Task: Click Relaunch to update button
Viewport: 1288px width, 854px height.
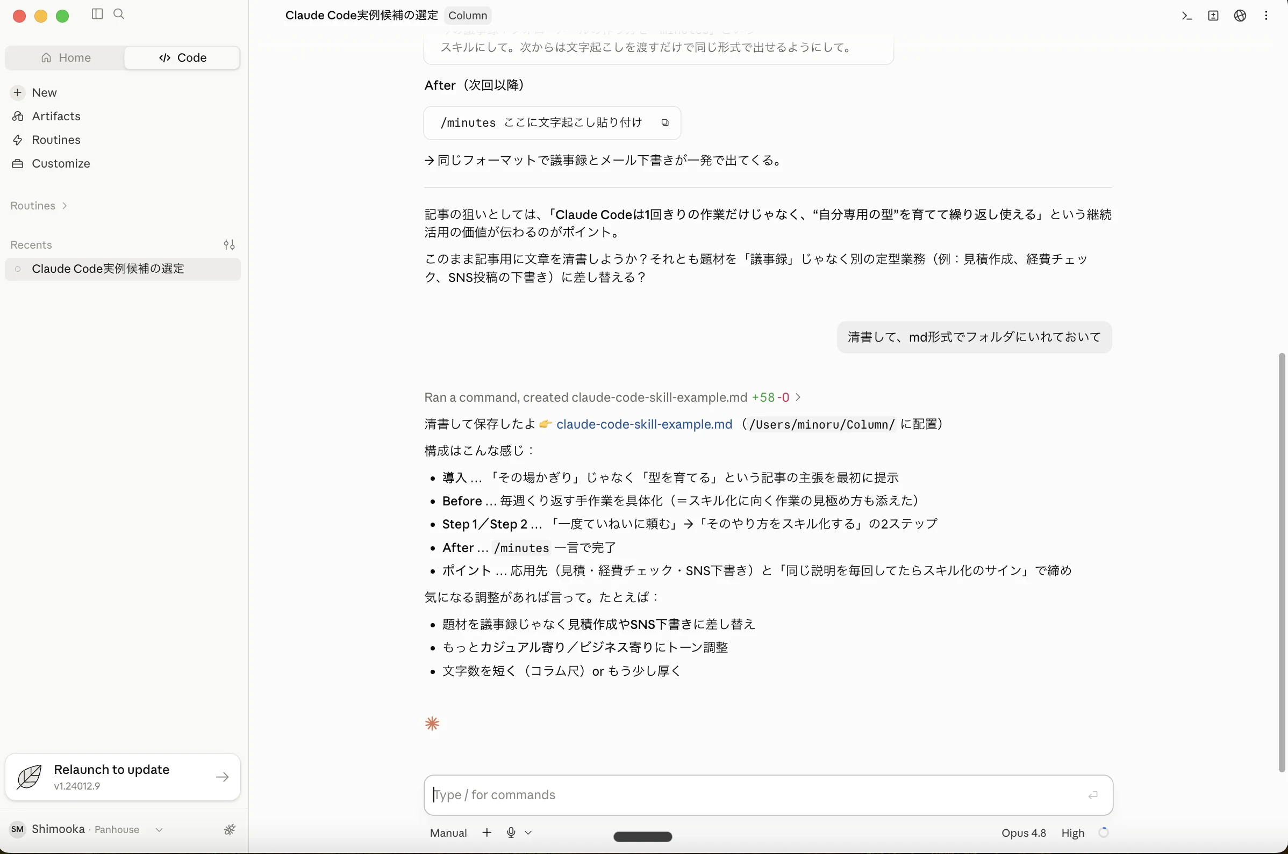Action: tap(123, 777)
